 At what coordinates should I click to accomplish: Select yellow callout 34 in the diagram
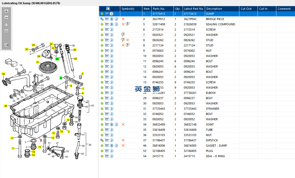coord(3,74)
